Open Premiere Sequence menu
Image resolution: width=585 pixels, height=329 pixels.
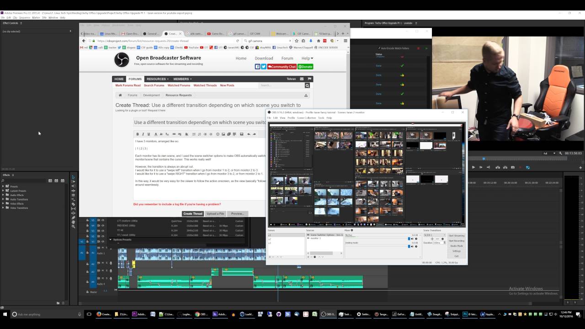(24, 17)
